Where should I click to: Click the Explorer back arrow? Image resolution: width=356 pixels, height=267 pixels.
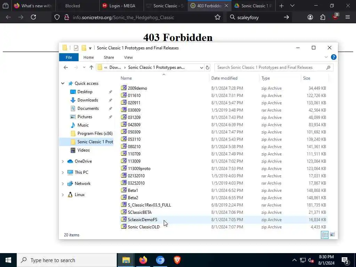coord(66,67)
